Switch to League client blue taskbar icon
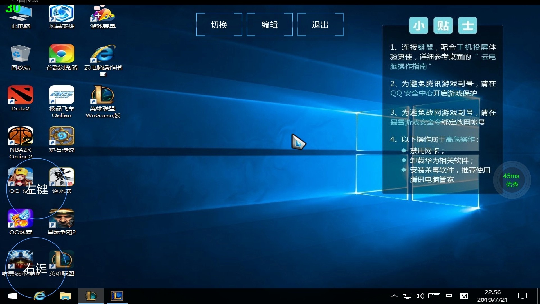 [117, 296]
